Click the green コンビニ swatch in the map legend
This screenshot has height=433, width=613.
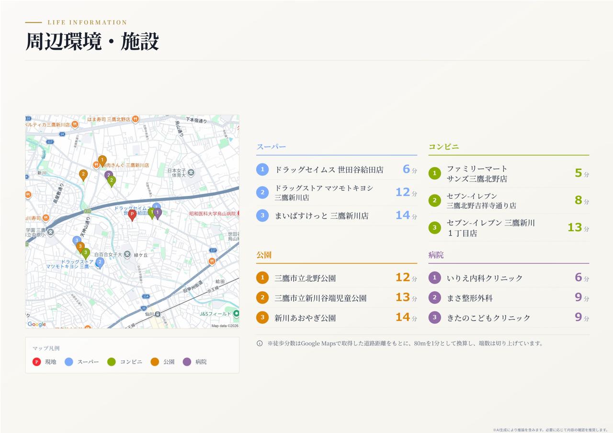click(x=112, y=362)
